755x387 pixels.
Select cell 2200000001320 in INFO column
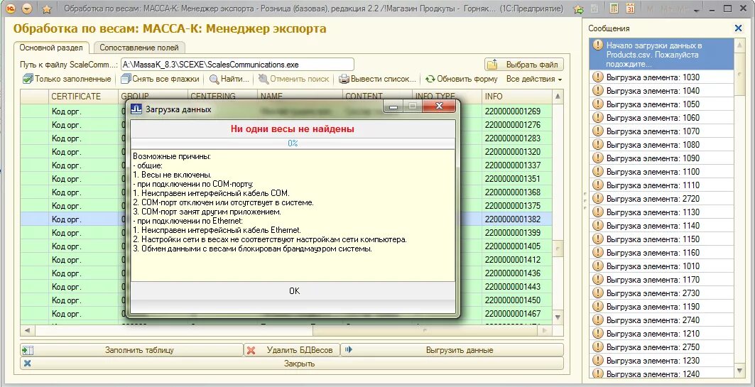[516, 152]
